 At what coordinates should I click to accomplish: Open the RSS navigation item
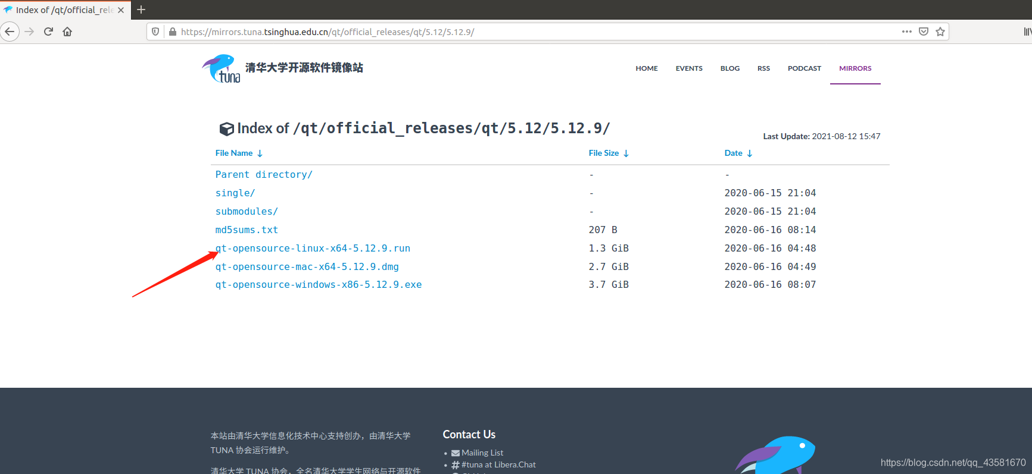[x=763, y=68]
